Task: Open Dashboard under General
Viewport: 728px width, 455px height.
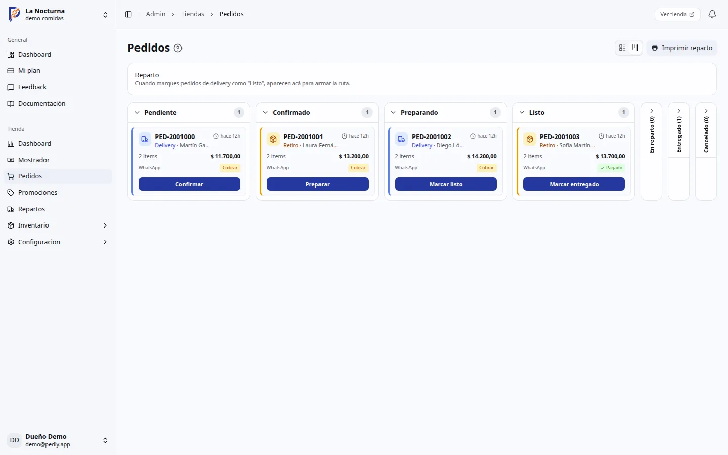Action: [58, 55]
